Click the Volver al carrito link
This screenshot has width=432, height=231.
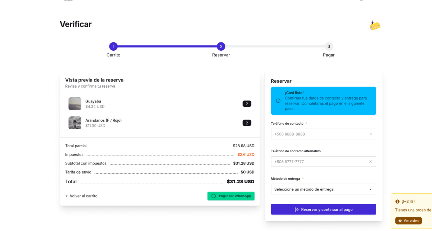[x=81, y=196]
